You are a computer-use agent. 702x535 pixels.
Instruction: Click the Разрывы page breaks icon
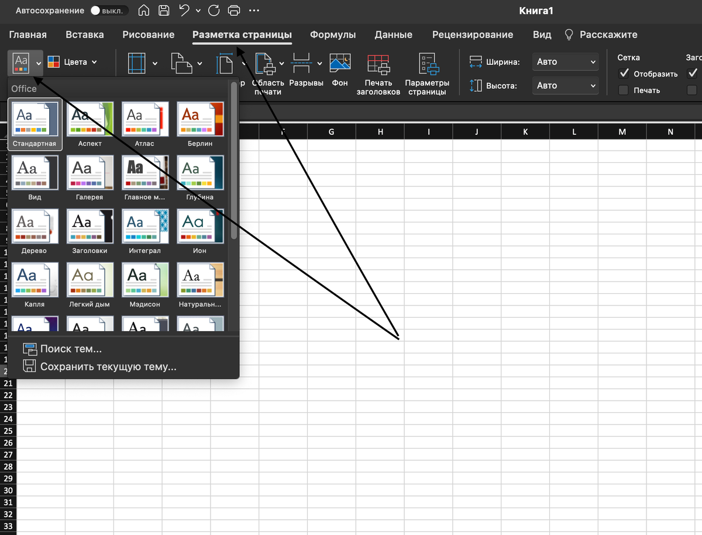coord(301,63)
